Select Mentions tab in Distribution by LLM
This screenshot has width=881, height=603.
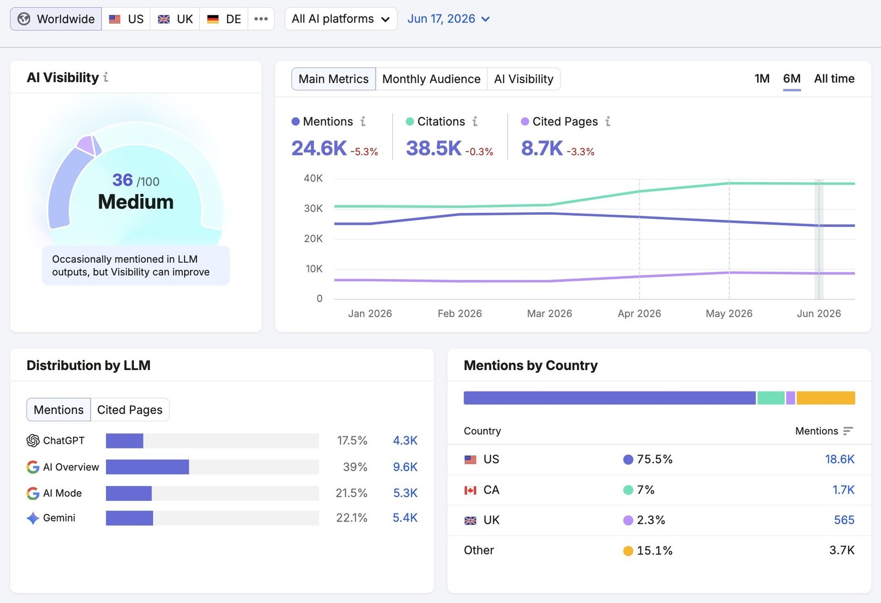[x=58, y=410]
